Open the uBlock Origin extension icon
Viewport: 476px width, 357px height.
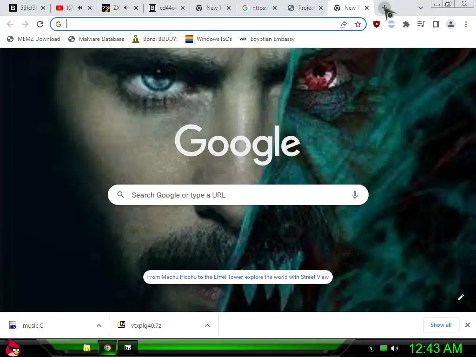click(x=377, y=24)
